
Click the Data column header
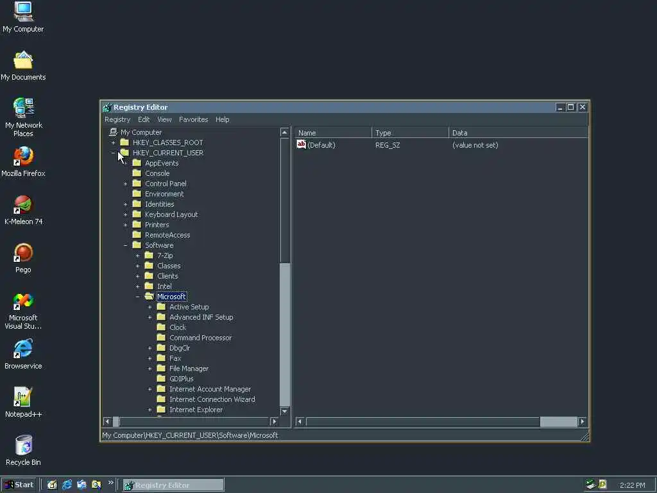coord(518,132)
